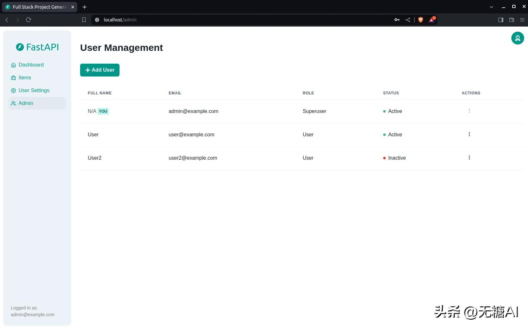This screenshot has width=528, height=328.
Task: Click the Add User button
Action: [100, 70]
